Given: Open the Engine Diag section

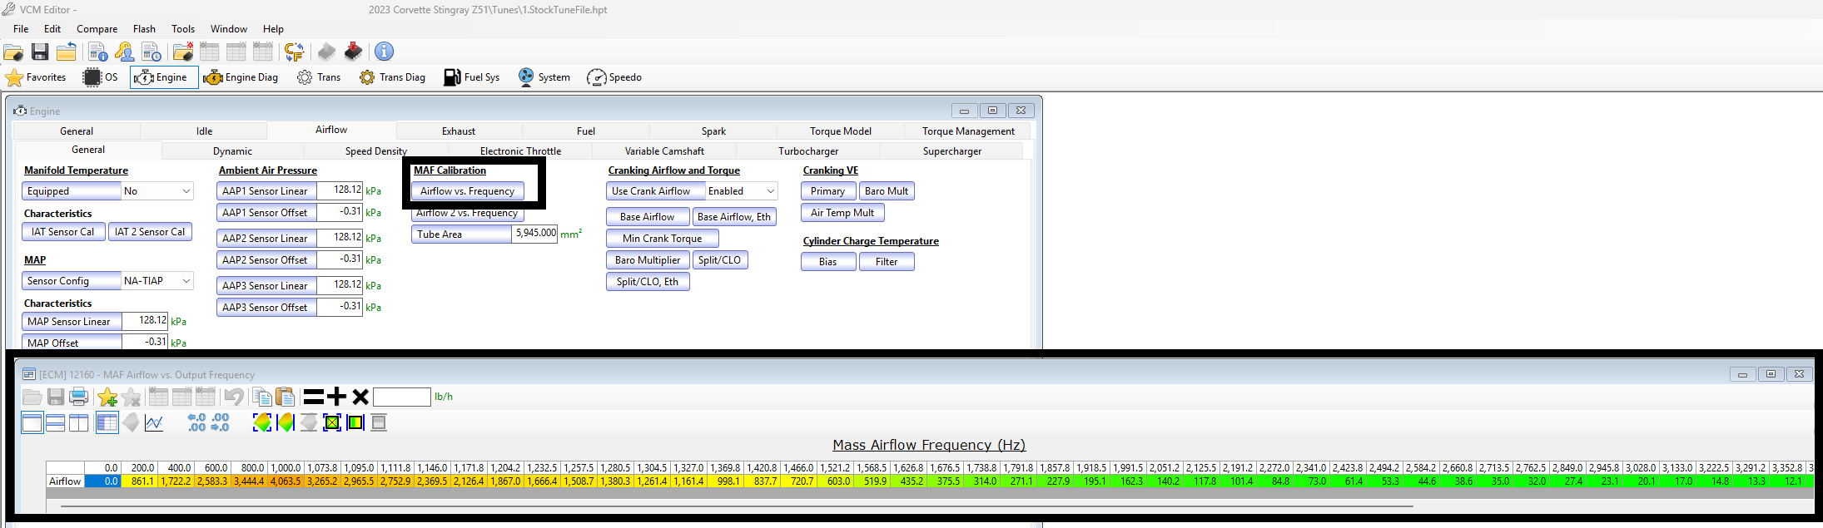Looking at the screenshot, I should click(x=241, y=77).
